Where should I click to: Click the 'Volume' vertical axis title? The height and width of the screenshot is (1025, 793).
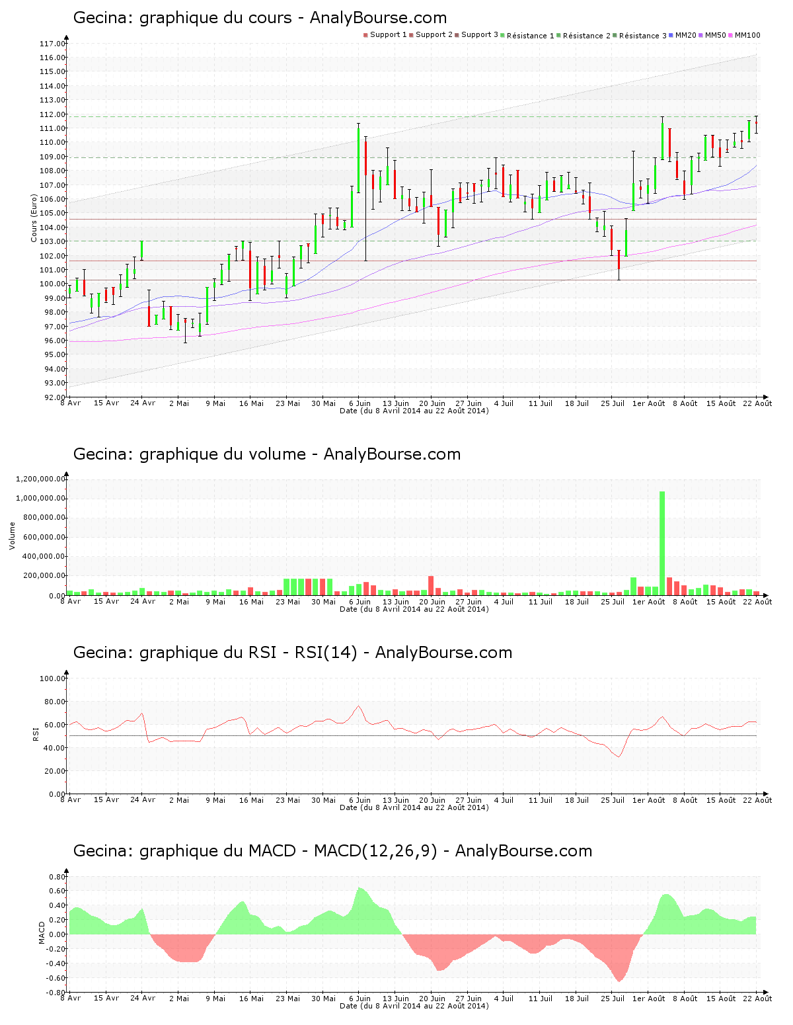click(12, 536)
